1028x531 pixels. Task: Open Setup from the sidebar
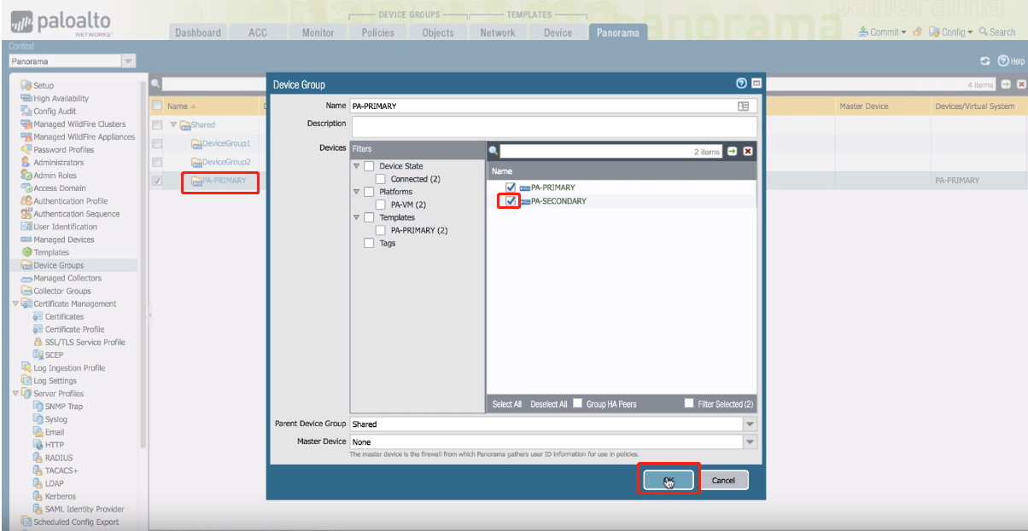[x=43, y=85]
